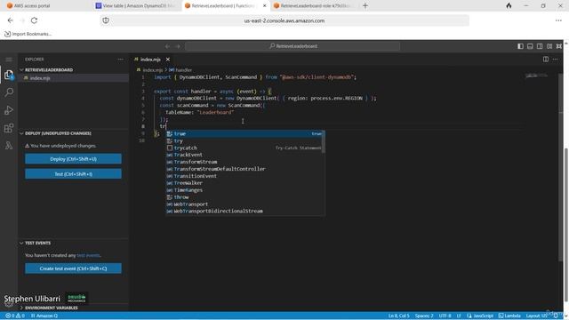This screenshot has height=320, width=569.
Task: Open errors and warnings status indicator
Action: (15, 316)
